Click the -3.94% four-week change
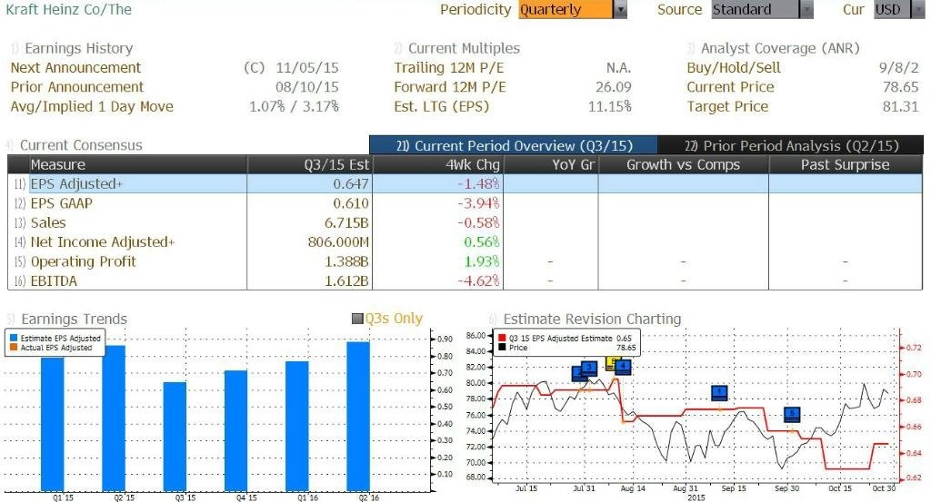Image resolution: width=931 pixels, height=502 pixels. [478, 203]
